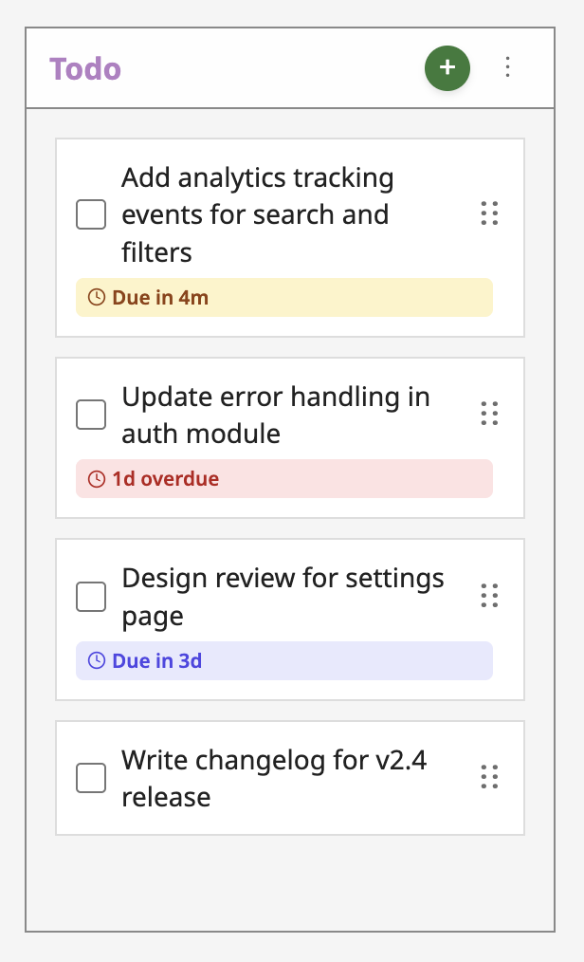
Task: Complete the 'Write changelog for v2.4 release' task
Action: (91, 777)
